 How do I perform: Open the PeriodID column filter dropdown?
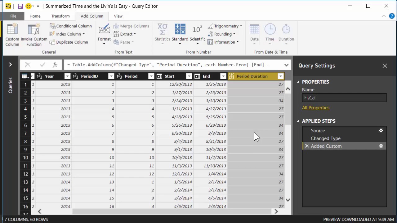[111, 76]
